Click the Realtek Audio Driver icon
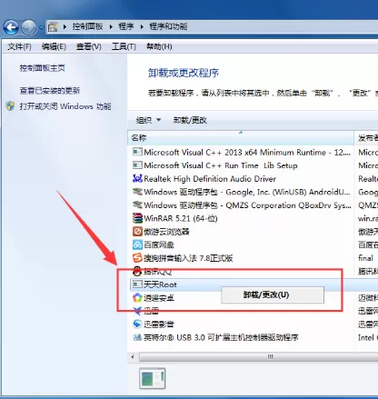The width and height of the screenshot is (378, 399). (137, 178)
